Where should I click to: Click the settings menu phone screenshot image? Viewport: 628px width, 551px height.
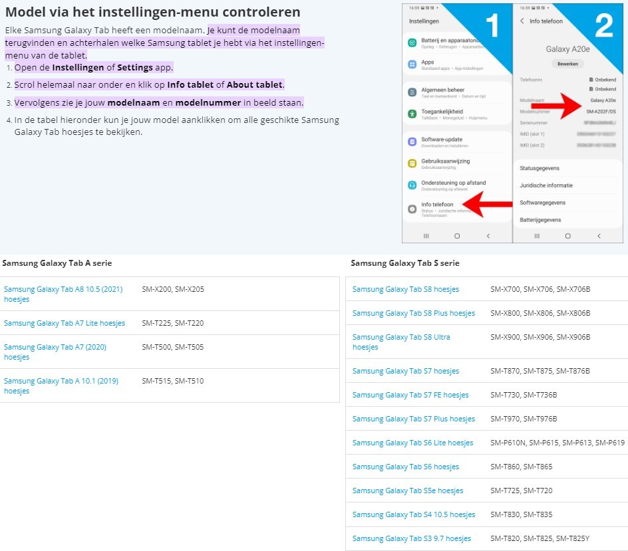pos(458,123)
